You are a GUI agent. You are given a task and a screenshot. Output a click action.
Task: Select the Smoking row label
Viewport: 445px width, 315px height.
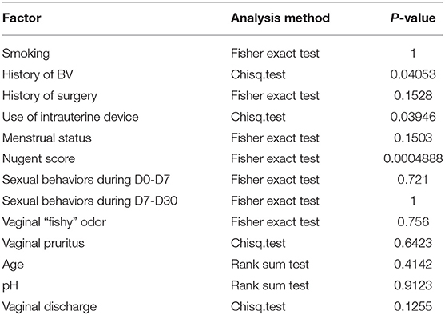click(x=26, y=54)
